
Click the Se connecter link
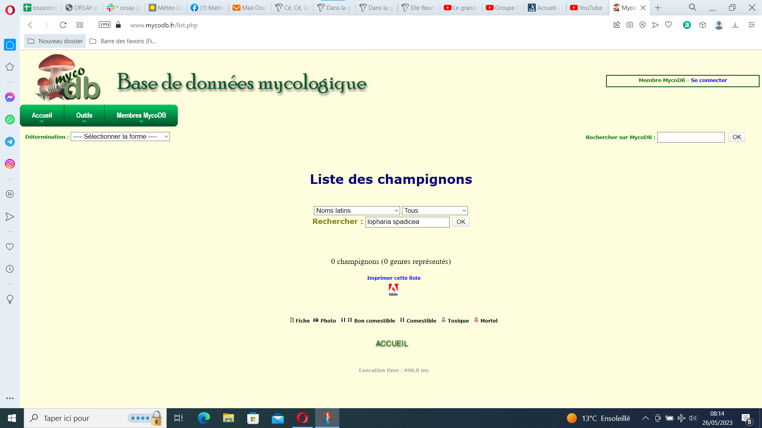pos(708,80)
